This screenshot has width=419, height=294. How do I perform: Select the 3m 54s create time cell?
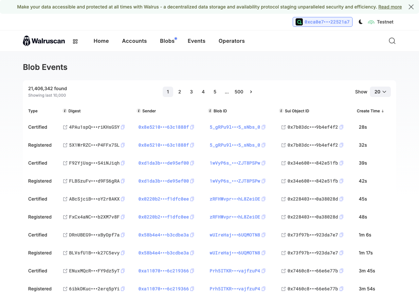point(367,289)
